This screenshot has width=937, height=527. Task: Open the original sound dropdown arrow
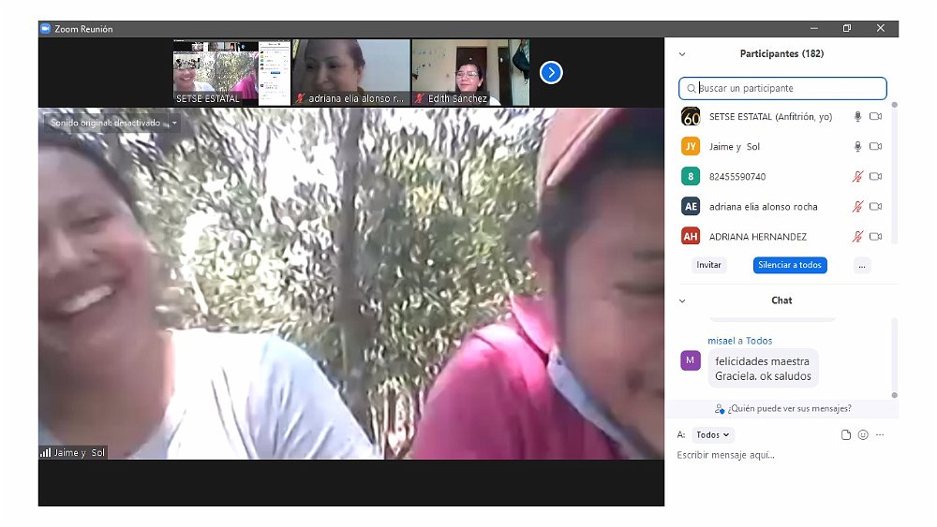173,123
